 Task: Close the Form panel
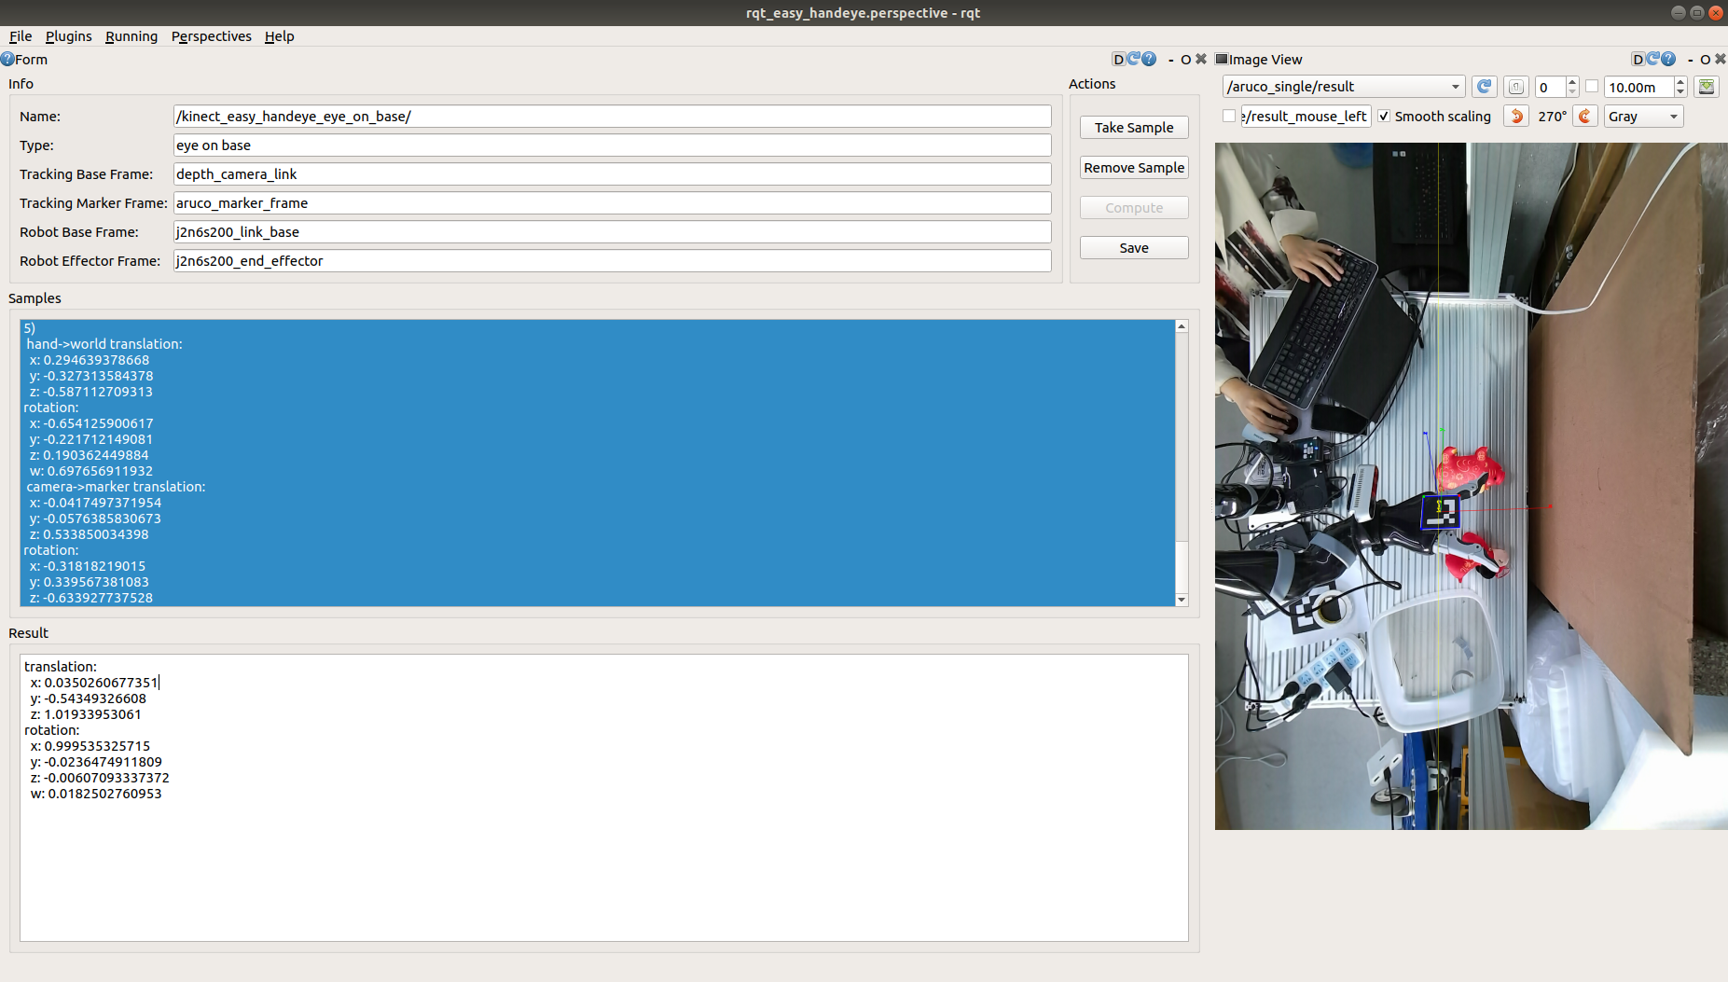point(1201,59)
